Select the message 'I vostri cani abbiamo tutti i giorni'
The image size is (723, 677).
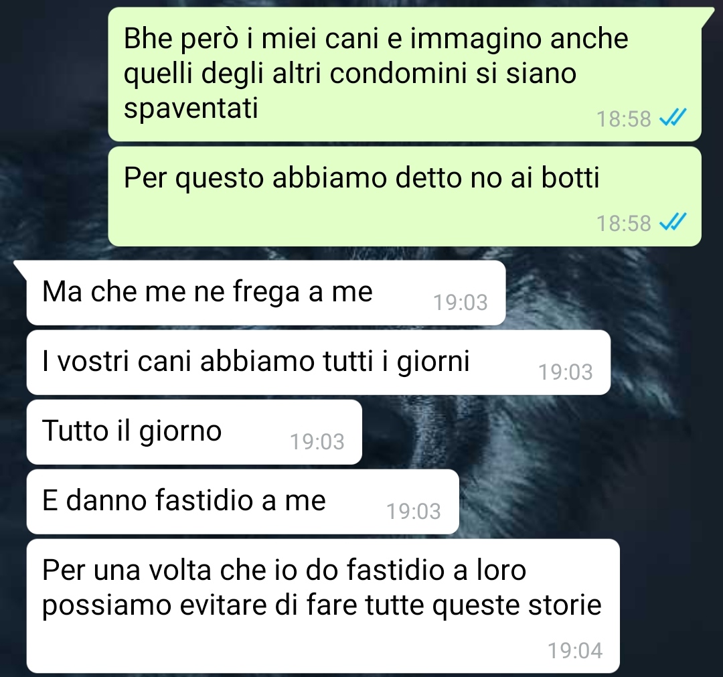coord(319,362)
